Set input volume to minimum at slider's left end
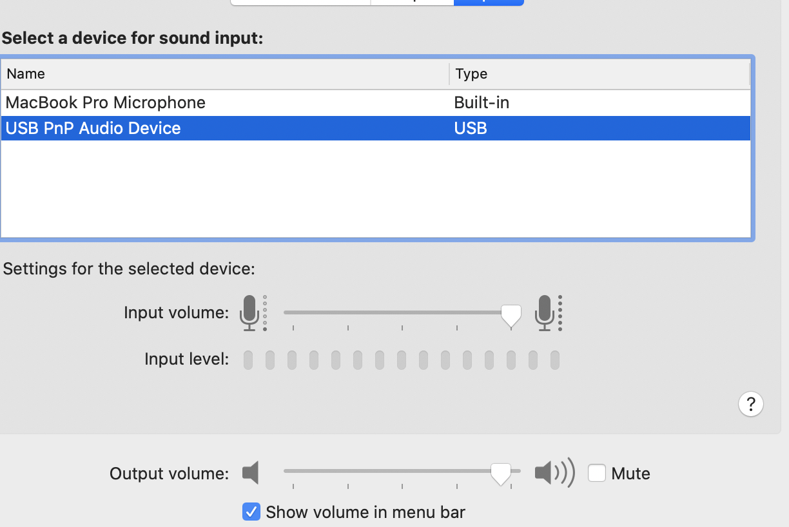This screenshot has width=789, height=527. tap(286, 312)
